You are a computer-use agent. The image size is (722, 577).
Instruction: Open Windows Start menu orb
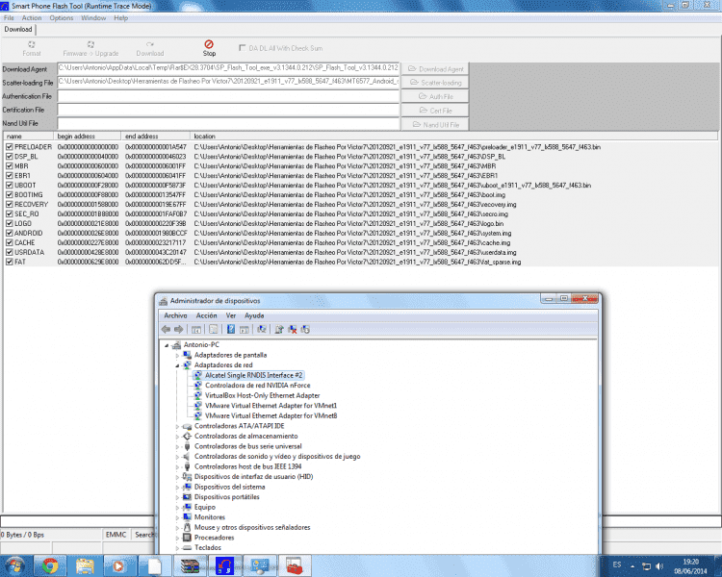15,565
